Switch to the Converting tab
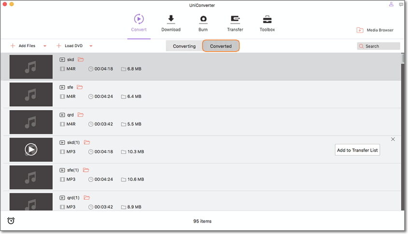This screenshot has height=234, width=408. 184,46
